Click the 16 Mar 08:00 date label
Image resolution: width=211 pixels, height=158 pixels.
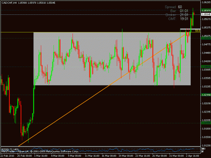click(109, 156)
